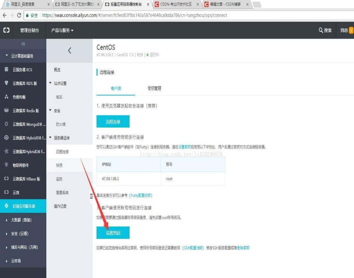Click the 负载均衡 sidebar icon

pyautogui.click(x=6, y=97)
